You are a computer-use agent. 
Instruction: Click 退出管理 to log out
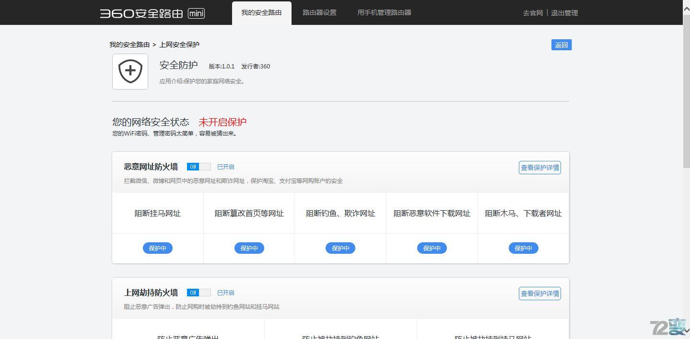(564, 13)
